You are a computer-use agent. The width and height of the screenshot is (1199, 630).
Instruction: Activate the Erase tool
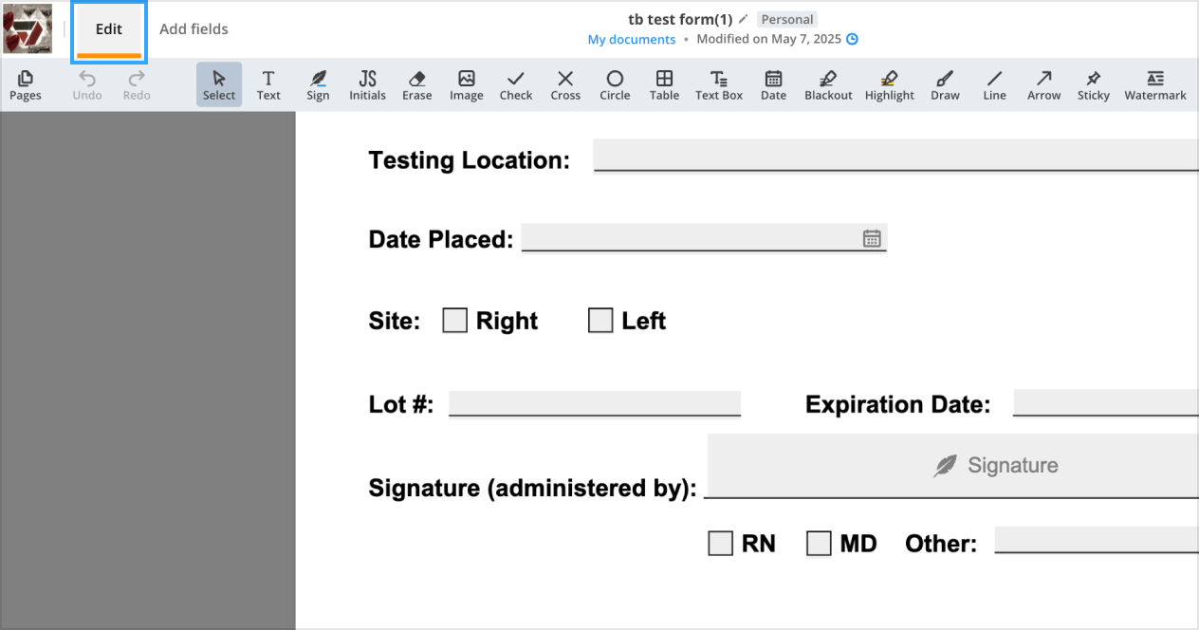416,84
